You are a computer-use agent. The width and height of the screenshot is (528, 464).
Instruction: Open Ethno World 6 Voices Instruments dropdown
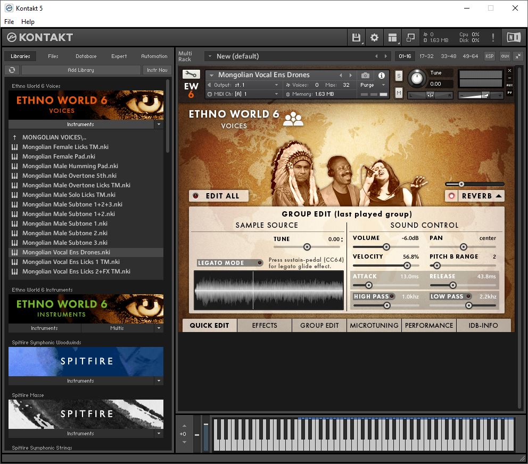pyautogui.click(x=159, y=125)
